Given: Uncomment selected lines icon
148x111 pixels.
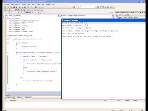Looking at the screenshot, I should (x=24, y=10).
